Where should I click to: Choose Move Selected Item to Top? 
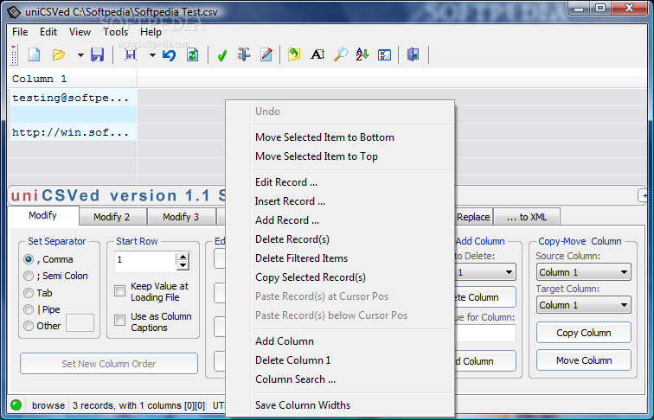tap(352, 156)
